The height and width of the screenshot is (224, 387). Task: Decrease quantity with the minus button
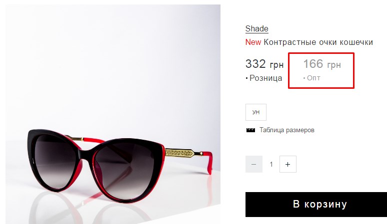coord(254,164)
